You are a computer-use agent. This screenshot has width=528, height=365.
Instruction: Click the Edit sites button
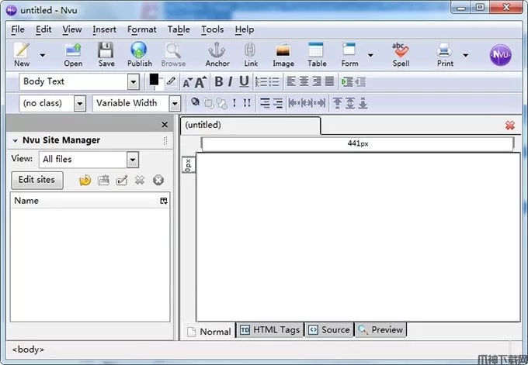[36, 180]
